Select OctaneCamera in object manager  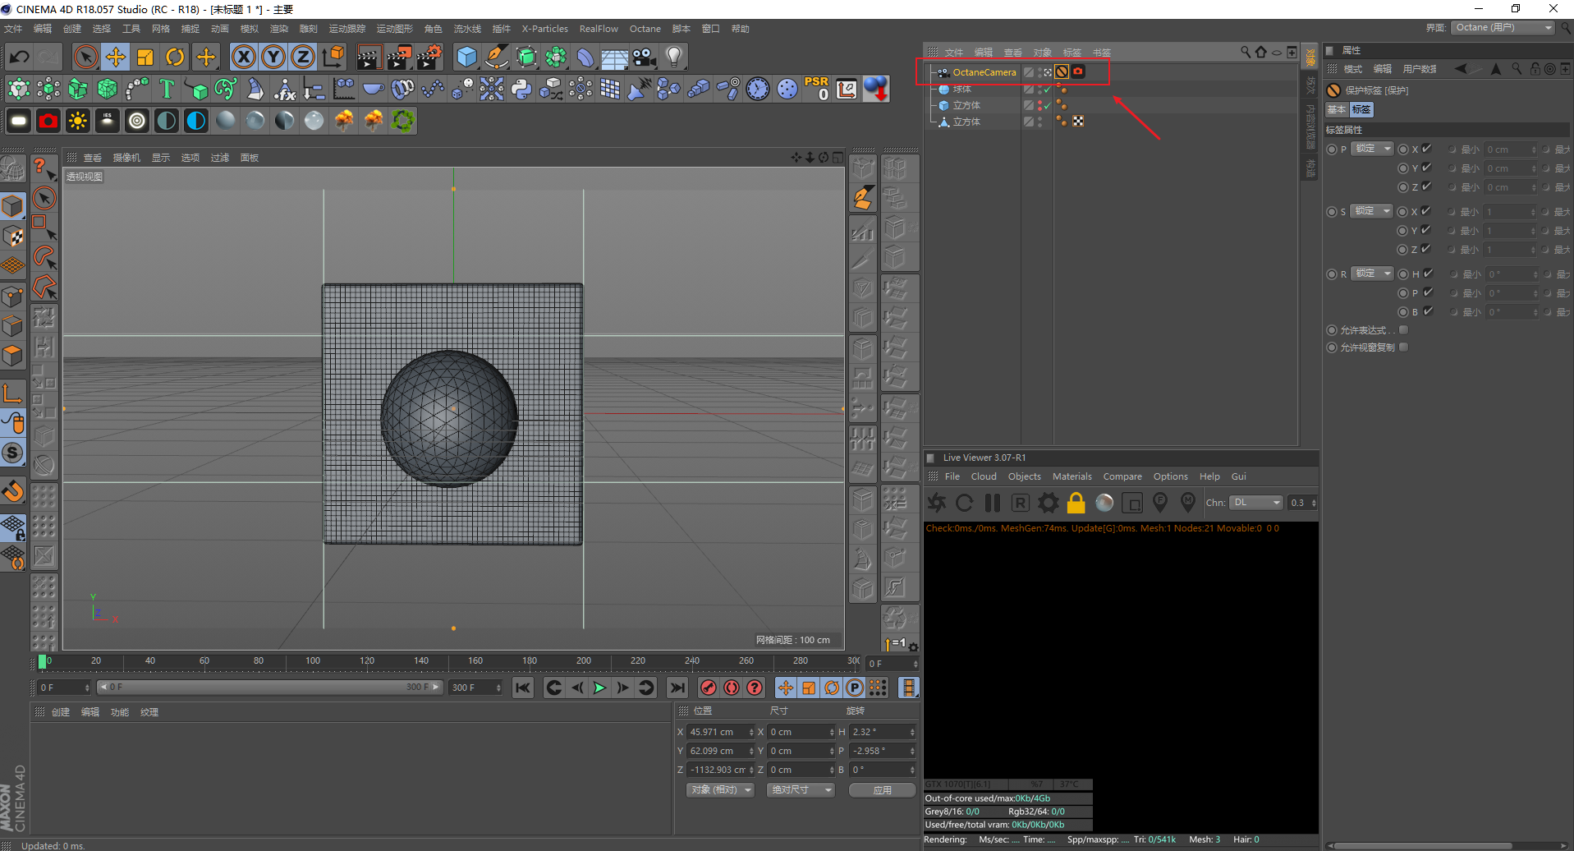pos(984,72)
